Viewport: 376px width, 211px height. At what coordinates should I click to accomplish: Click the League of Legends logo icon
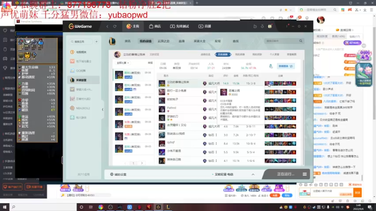coord(112,41)
